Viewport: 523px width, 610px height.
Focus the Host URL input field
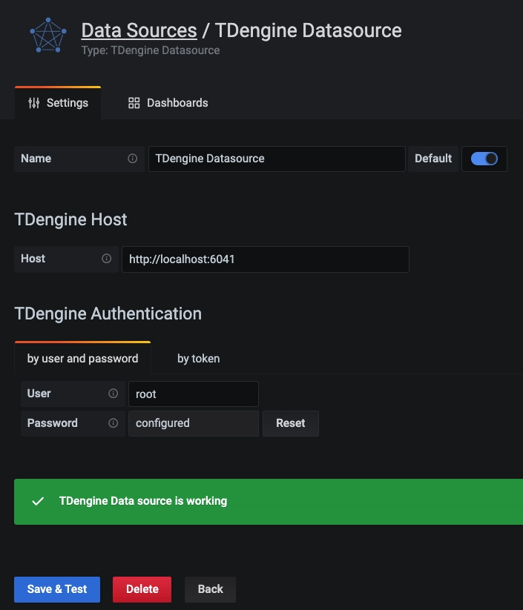click(x=265, y=259)
